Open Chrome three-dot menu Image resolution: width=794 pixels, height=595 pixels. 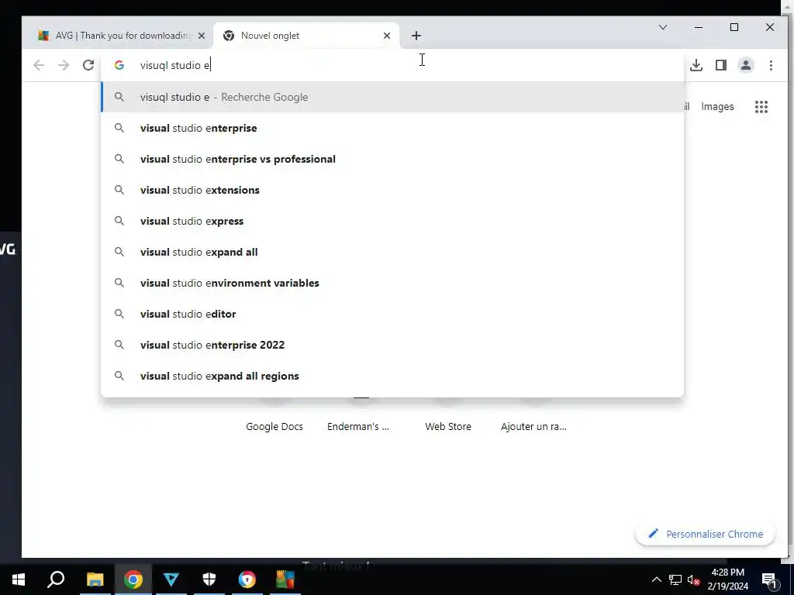(771, 65)
